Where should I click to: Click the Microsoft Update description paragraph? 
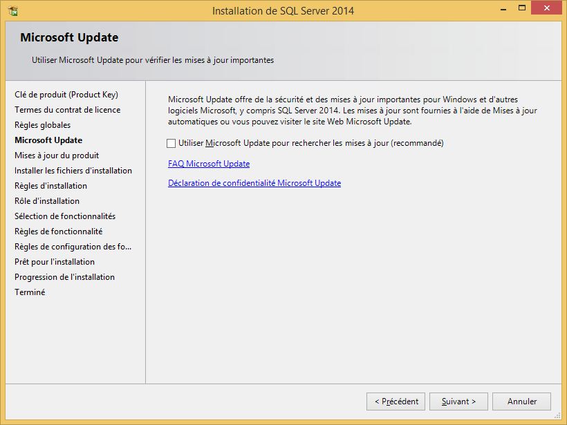pyautogui.click(x=352, y=111)
